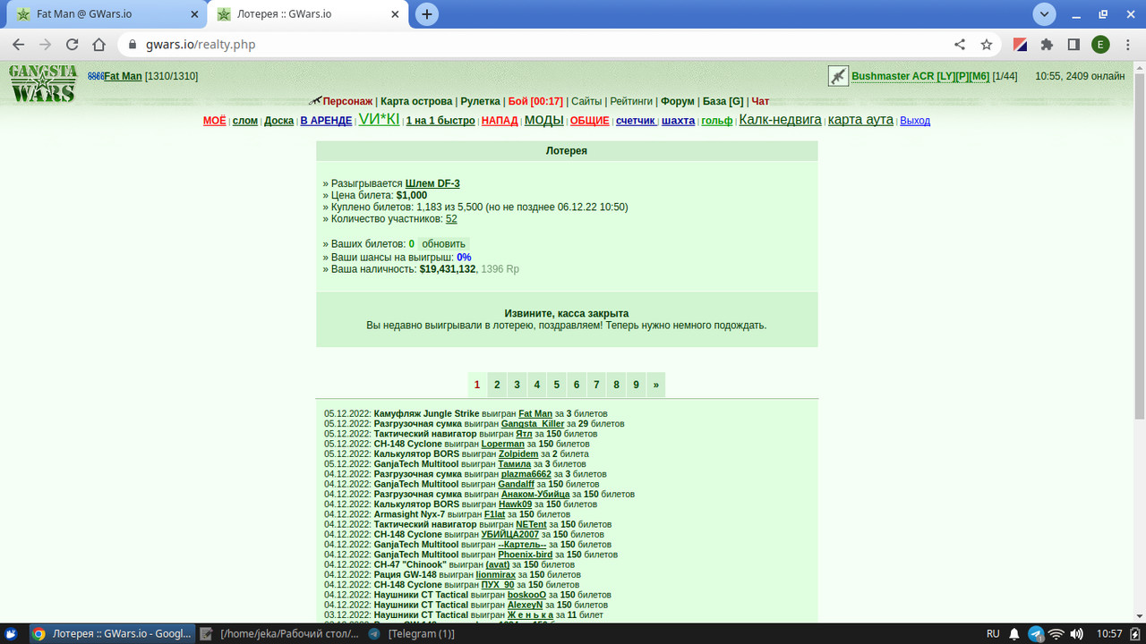Click the обновить button

tap(444, 244)
